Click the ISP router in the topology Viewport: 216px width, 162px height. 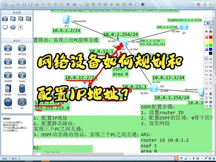point(184,27)
